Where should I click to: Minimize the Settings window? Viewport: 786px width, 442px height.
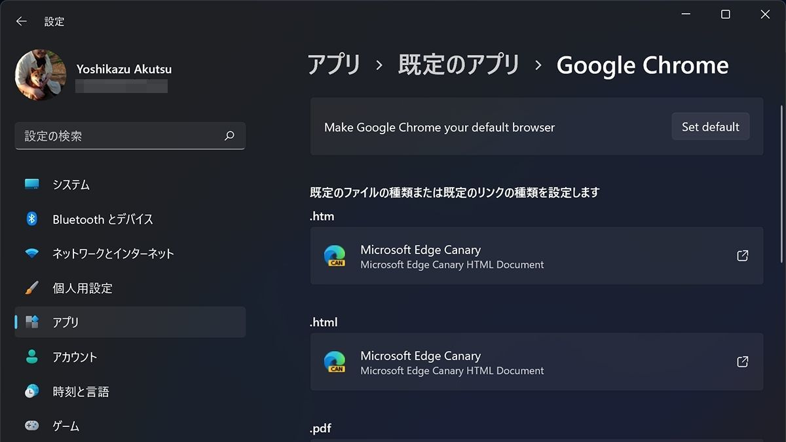tap(686, 14)
